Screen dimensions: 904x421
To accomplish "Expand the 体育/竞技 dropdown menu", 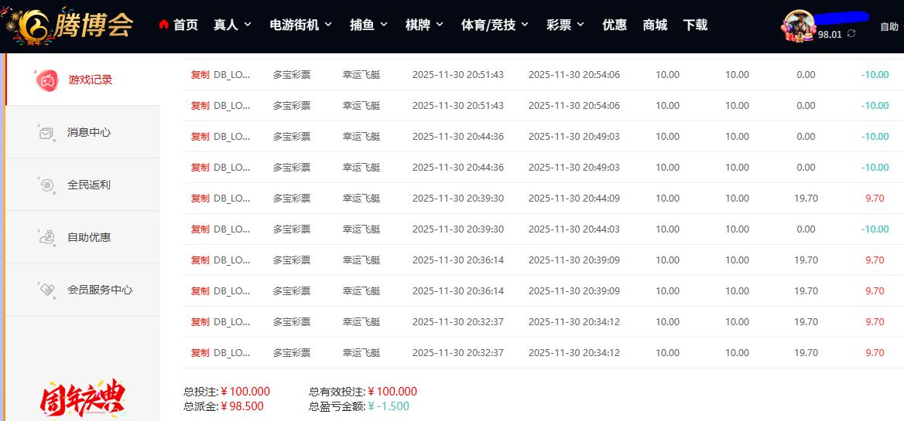I will pos(495,25).
